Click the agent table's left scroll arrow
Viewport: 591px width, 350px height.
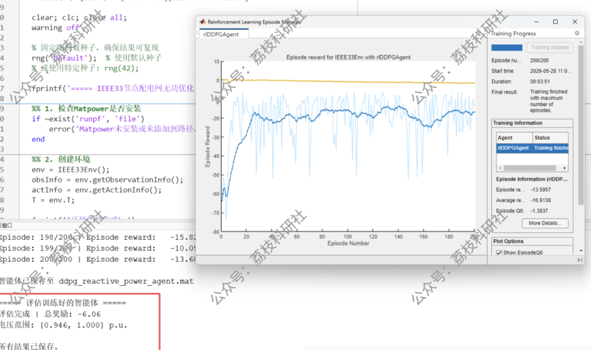click(500, 168)
